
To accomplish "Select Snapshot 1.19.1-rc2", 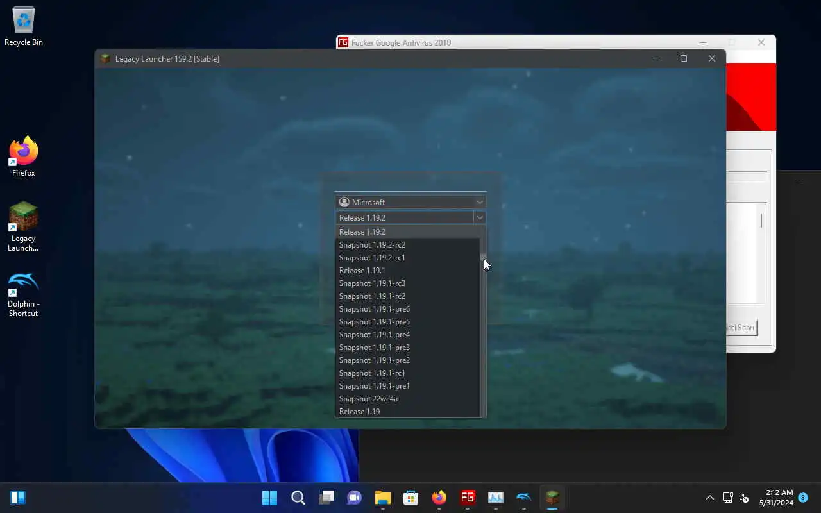I will click(x=407, y=296).
